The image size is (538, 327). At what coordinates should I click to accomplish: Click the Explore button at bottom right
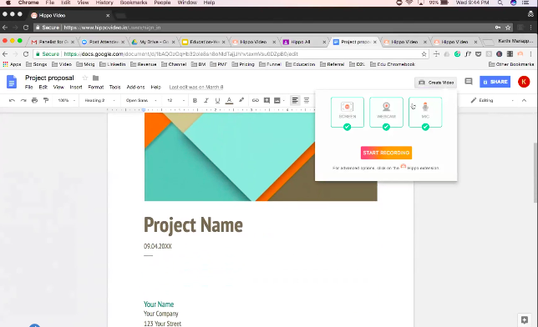click(x=525, y=320)
